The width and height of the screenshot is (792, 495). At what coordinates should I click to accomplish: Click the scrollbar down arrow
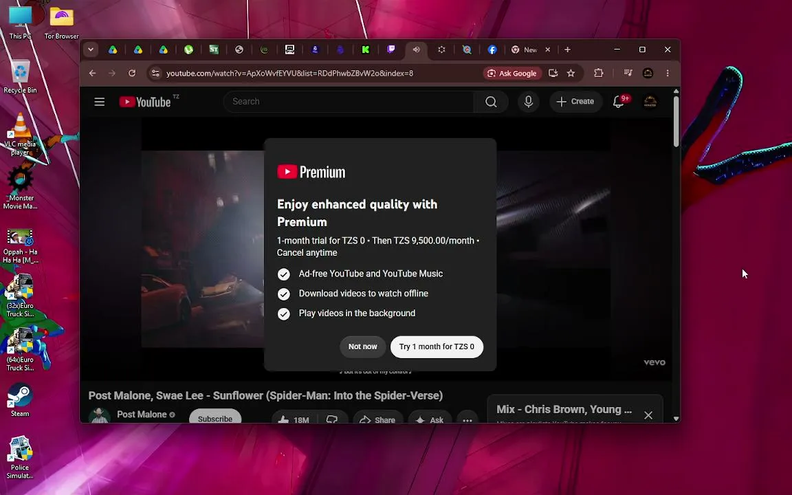tap(676, 419)
